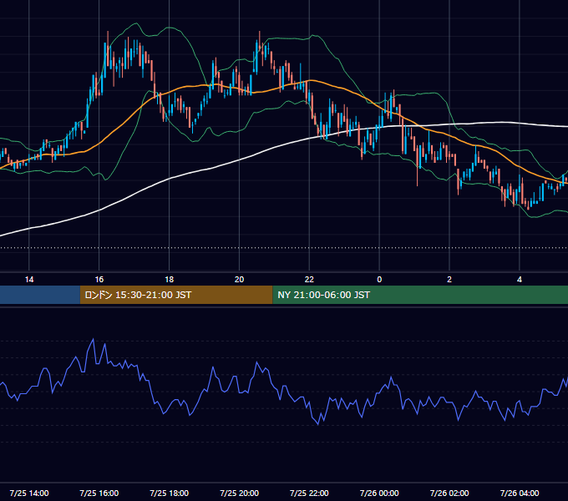Click the 2 hour label on chart axis

tap(449, 280)
